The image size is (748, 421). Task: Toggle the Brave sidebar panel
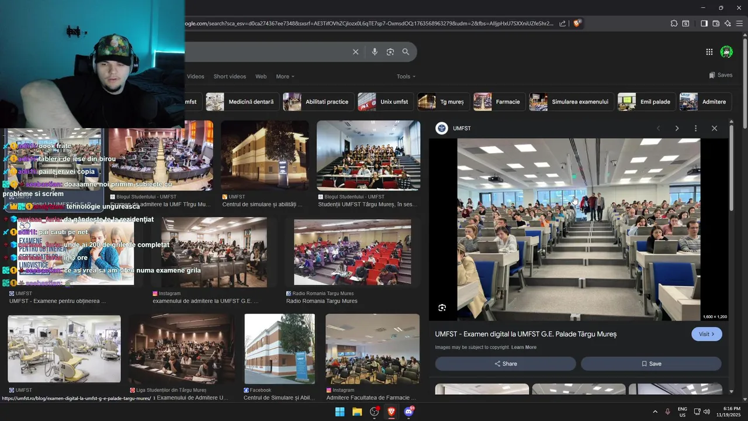click(x=704, y=23)
